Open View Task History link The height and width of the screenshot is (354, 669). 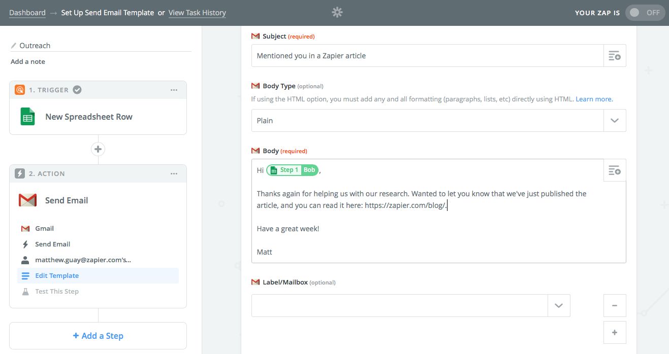coord(197,13)
